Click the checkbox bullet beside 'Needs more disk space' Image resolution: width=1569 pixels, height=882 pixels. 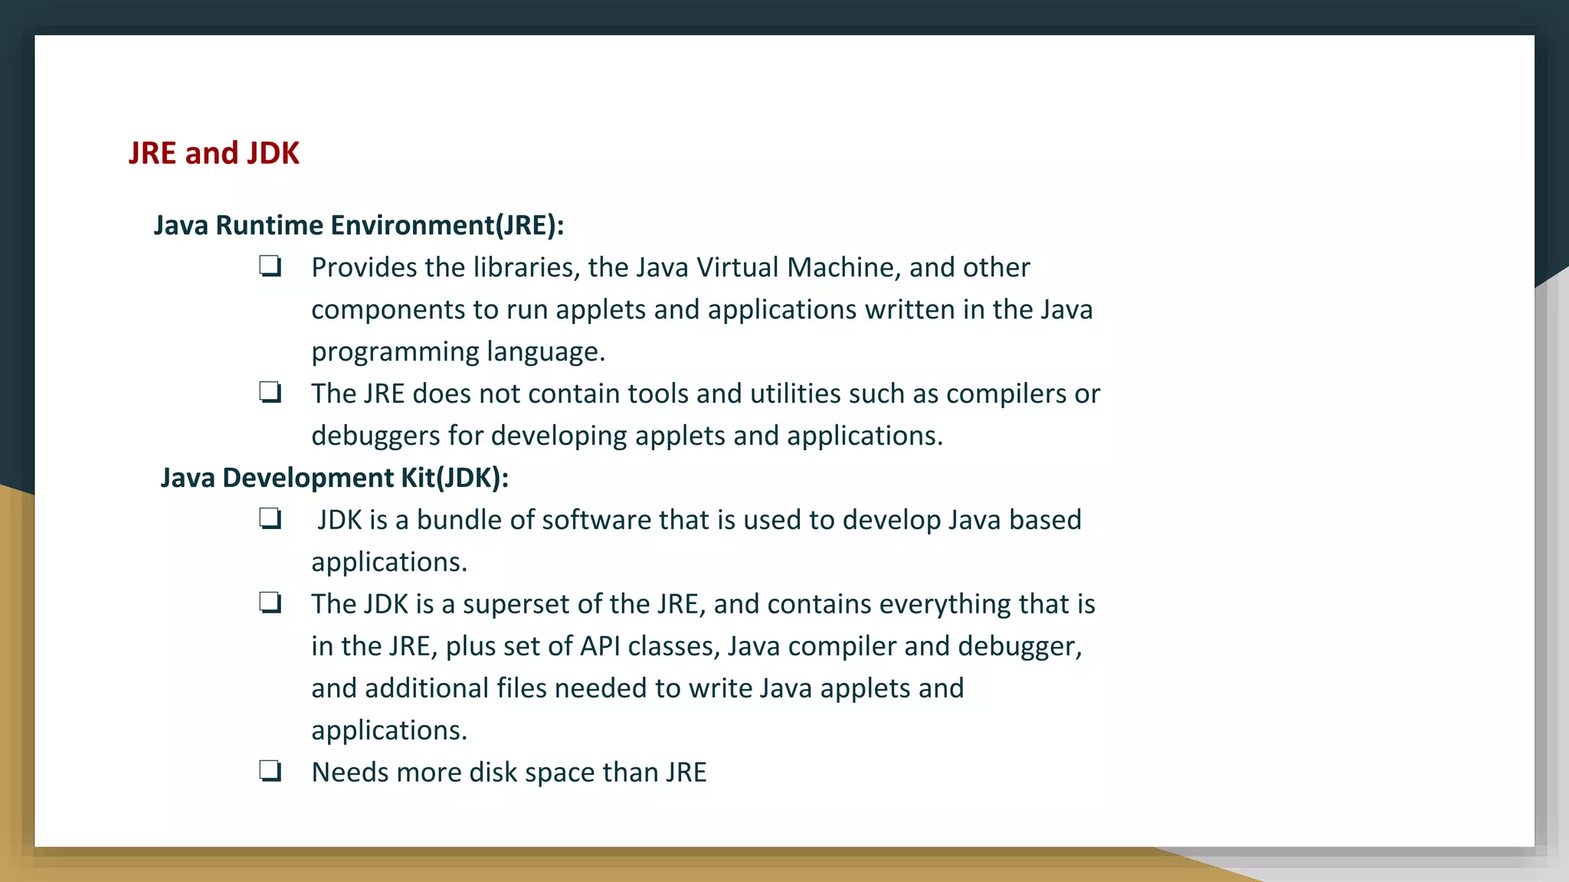270,771
